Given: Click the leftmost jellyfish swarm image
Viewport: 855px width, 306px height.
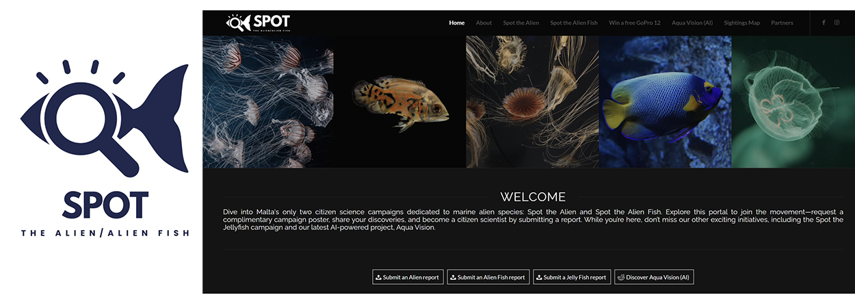Looking at the screenshot, I should pos(268,102).
